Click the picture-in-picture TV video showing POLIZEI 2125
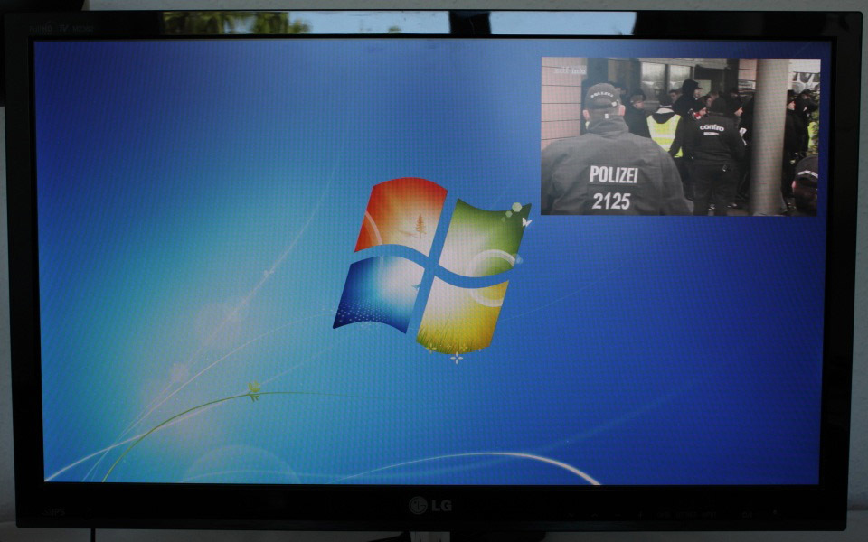 [680, 136]
